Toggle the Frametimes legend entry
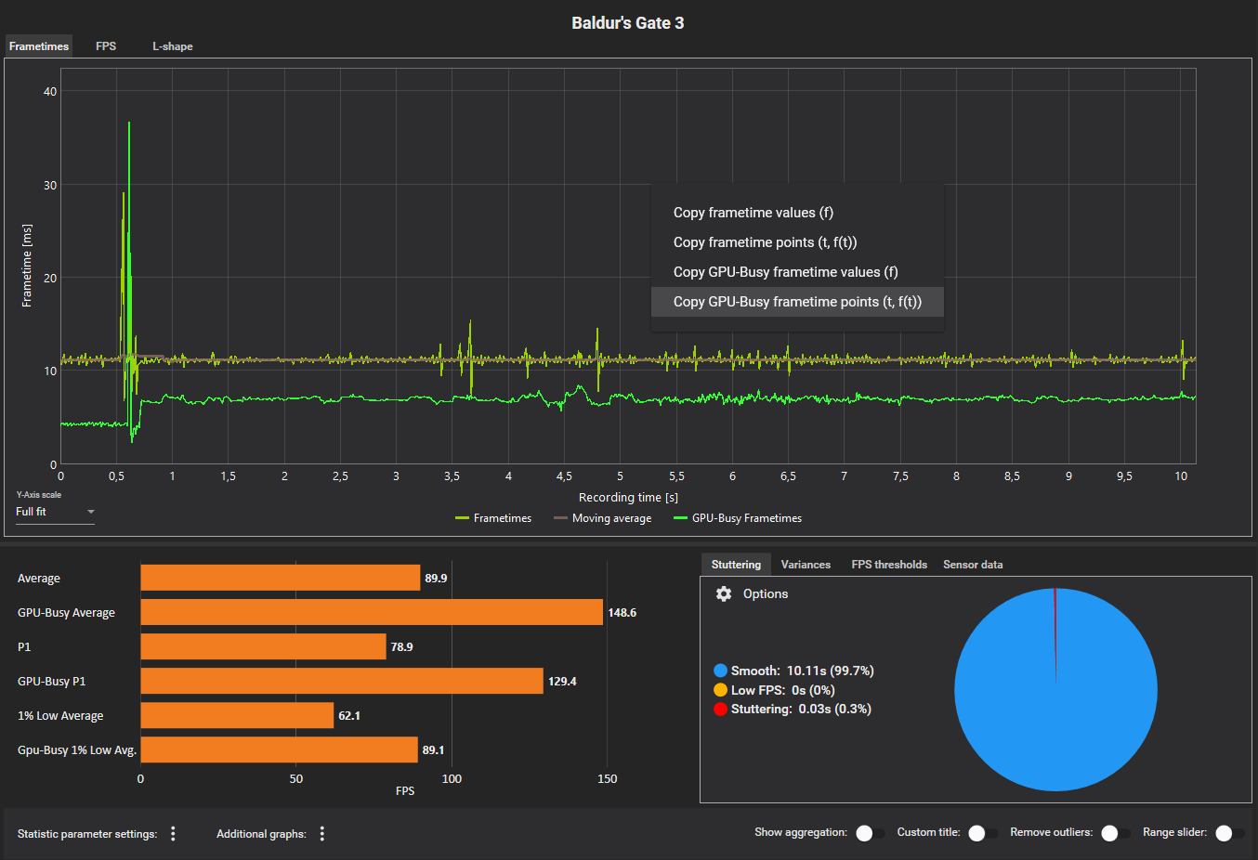The image size is (1258, 860). coord(493,518)
